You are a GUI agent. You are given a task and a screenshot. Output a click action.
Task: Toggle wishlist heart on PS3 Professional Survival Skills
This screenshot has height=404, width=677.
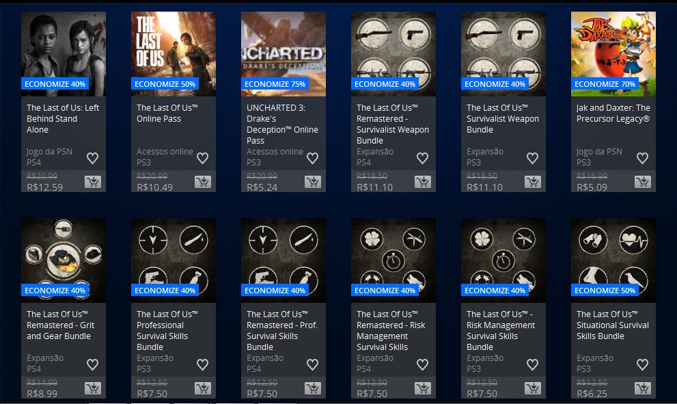tap(202, 364)
